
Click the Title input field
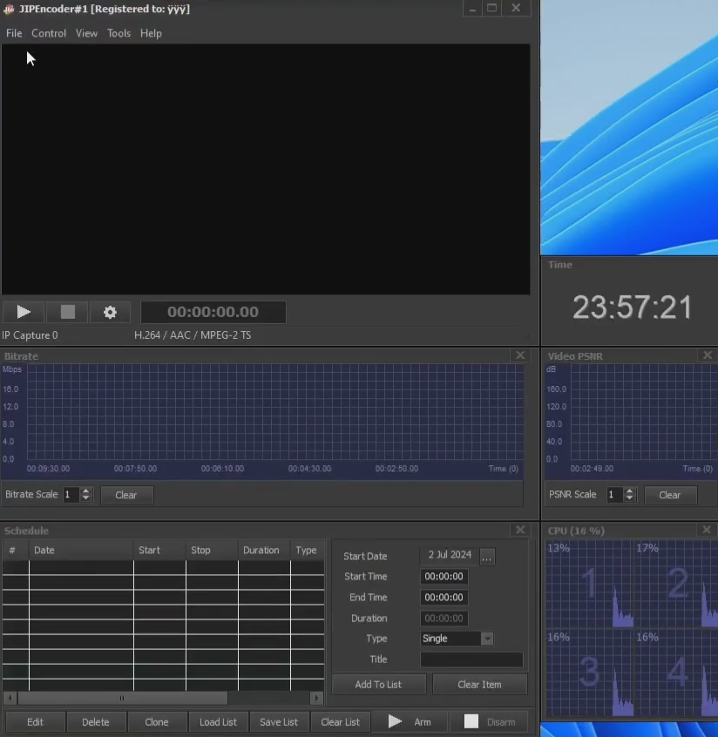coord(471,659)
